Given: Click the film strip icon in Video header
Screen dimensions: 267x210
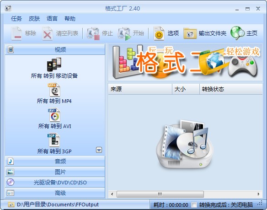Looking at the screenshot, I should (x=11, y=49).
